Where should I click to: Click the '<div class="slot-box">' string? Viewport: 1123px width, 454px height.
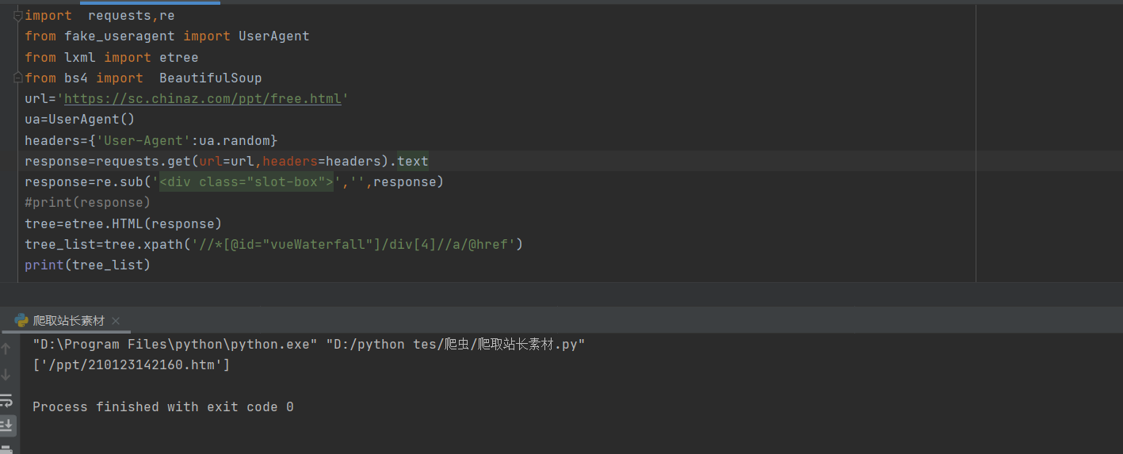(x=246, y=181)
